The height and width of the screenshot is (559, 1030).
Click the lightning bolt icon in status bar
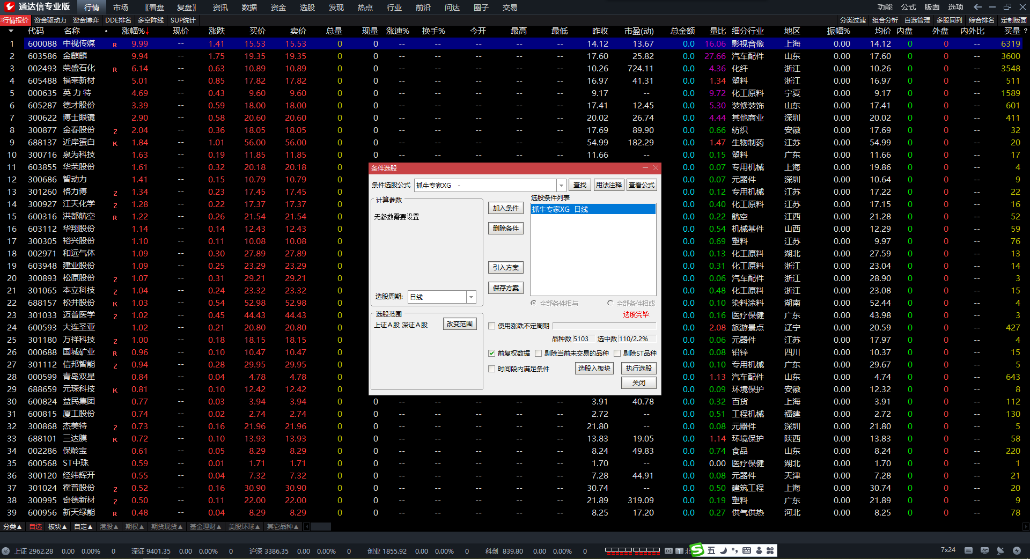(x=1017, y=550)
